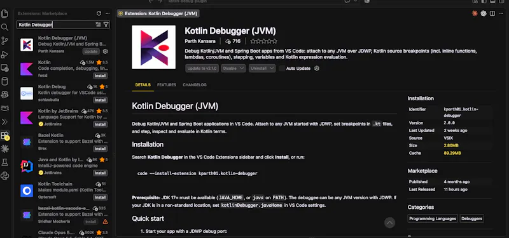
Task: Install the Kotlin Toolchain extension
Action: (101, 197)
